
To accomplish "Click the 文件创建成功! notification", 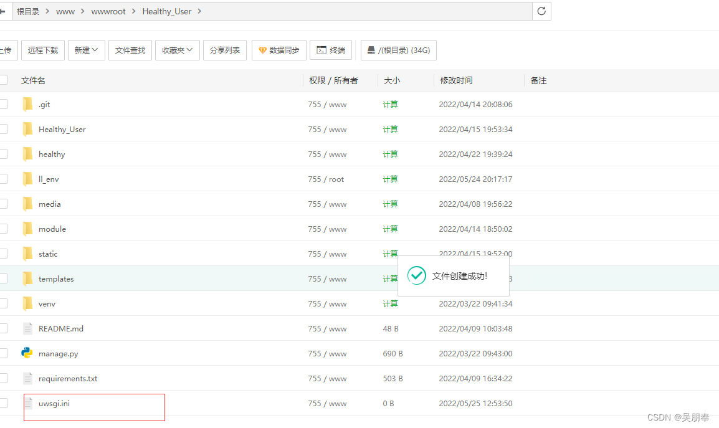I will 454,276.
